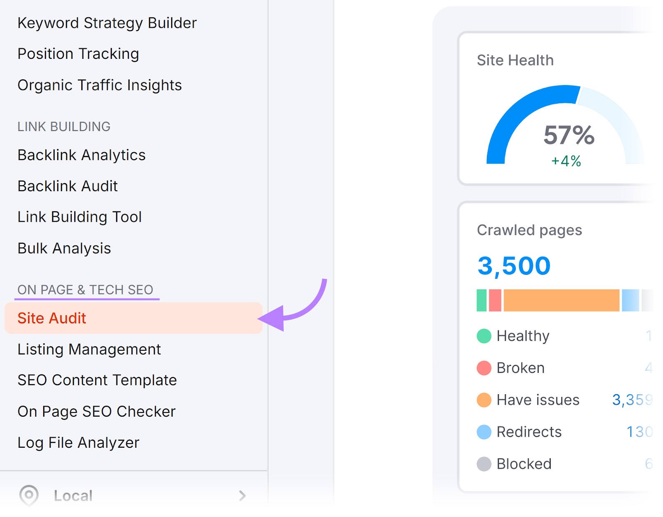Select Site Audit in the sidebar
Image resolution: width=663 pixels, height=517 pixels.
point(51,318)
